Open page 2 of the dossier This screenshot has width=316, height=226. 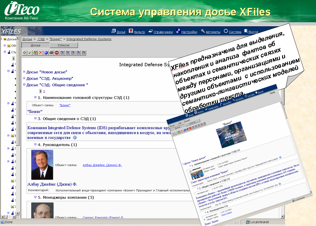point(44,91)
